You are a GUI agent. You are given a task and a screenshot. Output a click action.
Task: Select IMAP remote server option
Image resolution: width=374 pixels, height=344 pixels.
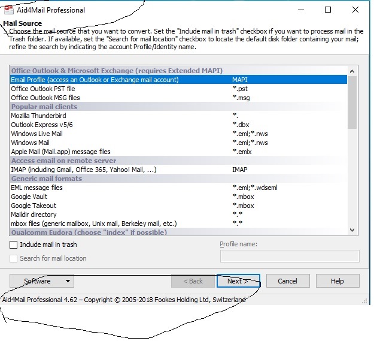tap(178, 170)
